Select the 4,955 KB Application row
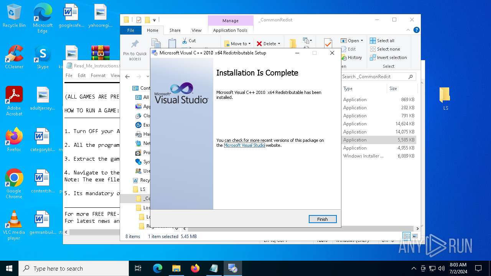 [x=379, y=148]
